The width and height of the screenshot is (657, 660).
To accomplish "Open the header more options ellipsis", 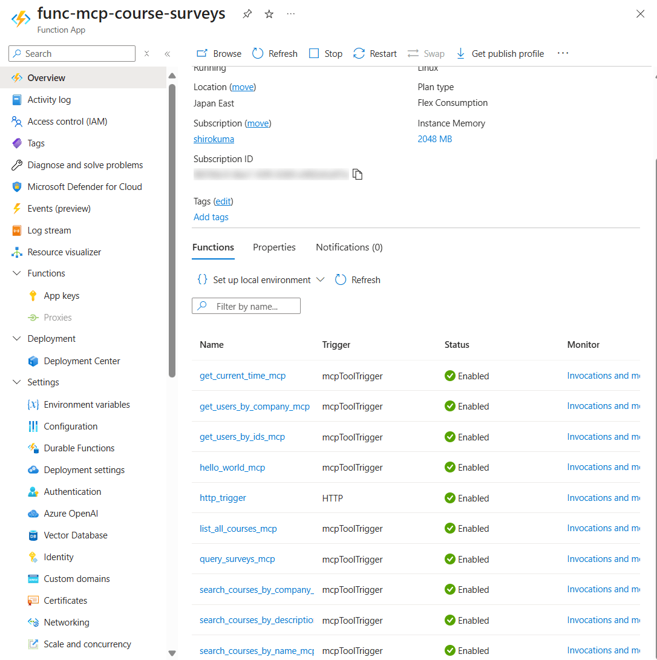I will tap(291, 14).
